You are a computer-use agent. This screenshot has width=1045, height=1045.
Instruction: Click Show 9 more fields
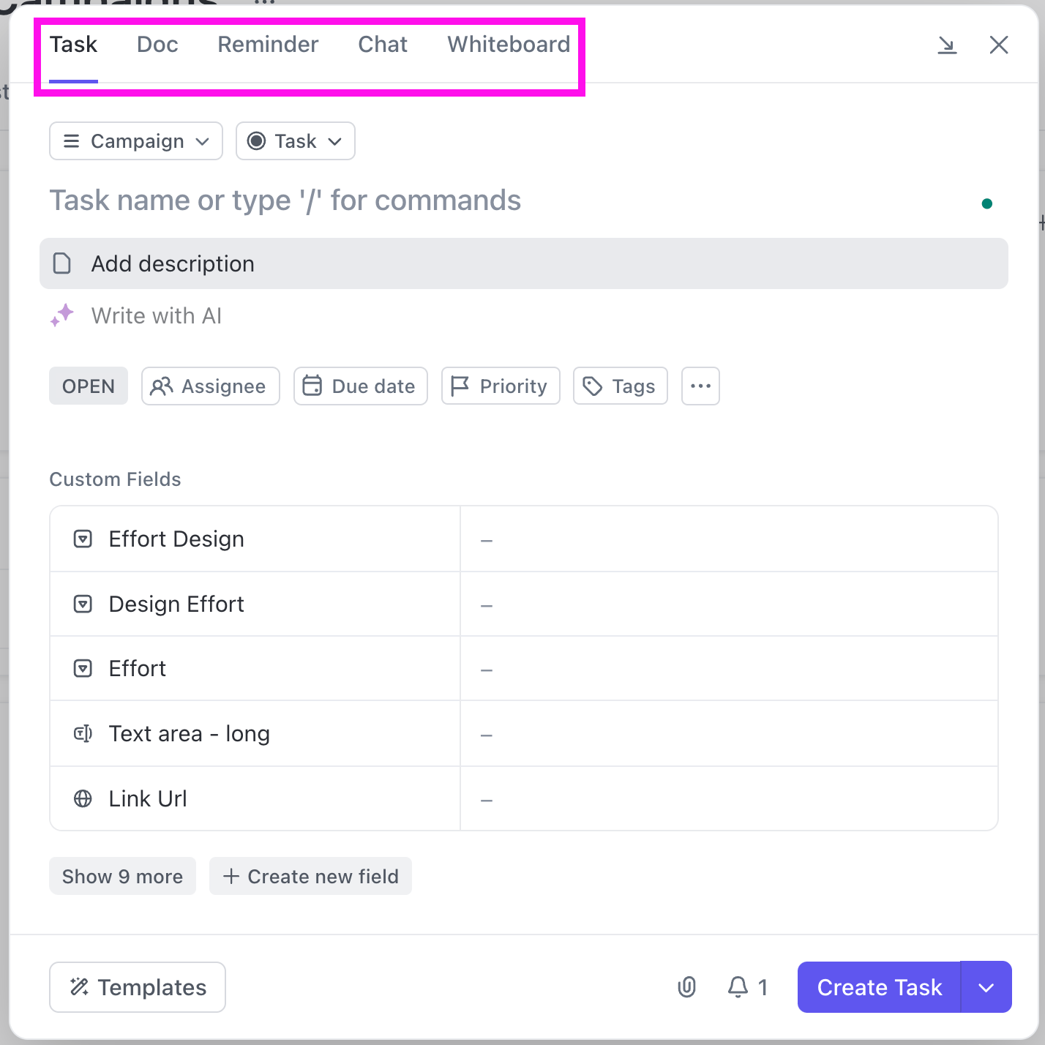(122, 876)
